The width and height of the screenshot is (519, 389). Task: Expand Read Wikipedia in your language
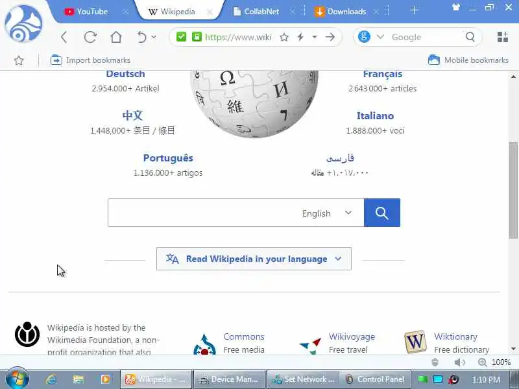coord(254,259)
